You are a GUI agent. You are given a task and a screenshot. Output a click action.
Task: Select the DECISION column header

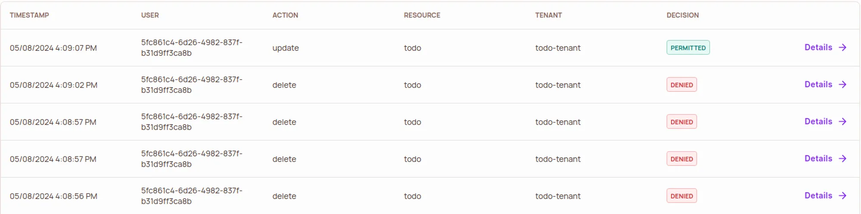pos(682,15)
